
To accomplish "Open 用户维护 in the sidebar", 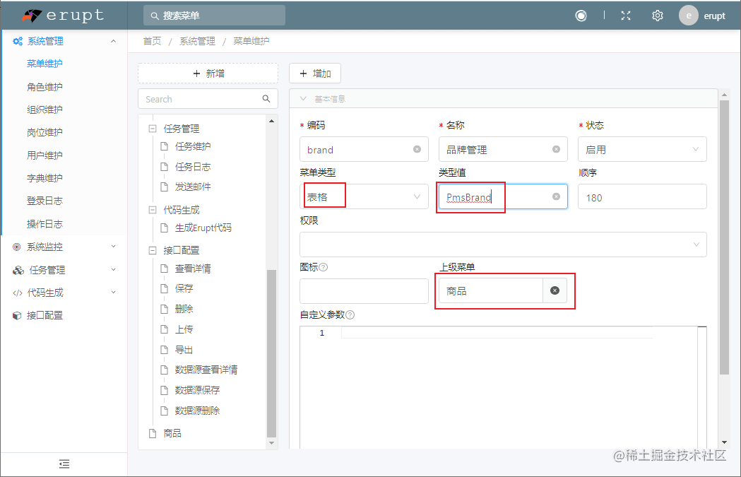I will 45,155.
